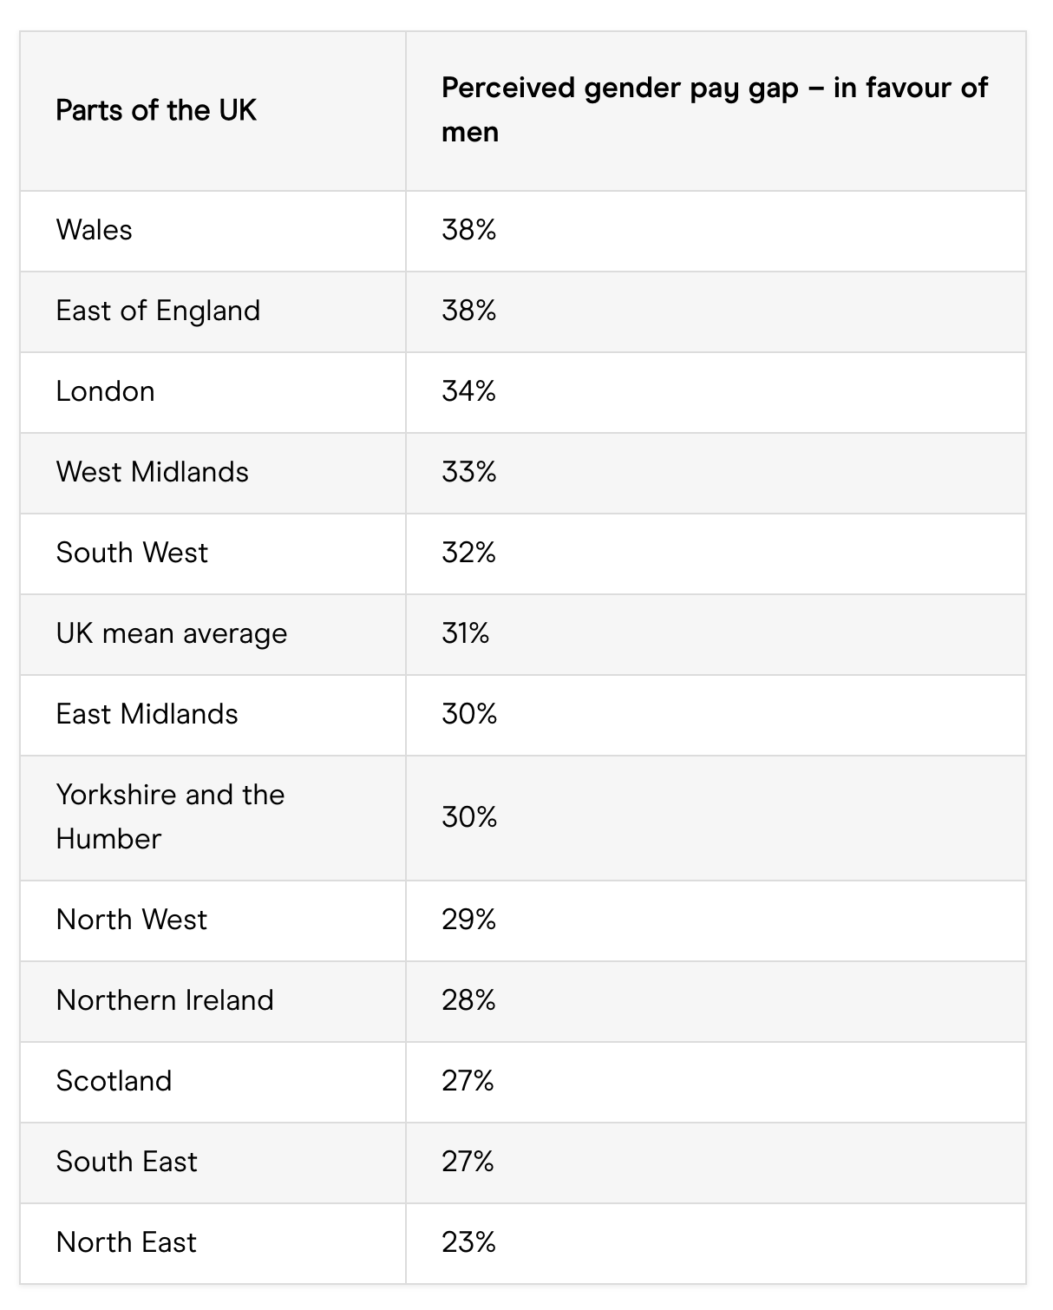Click the Northern Ireland cell

coord(165,1000)
